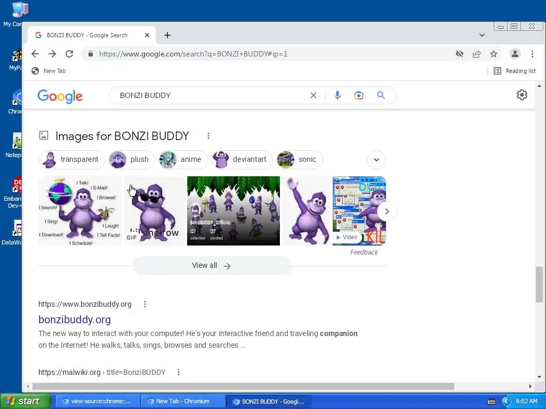Close the BONZI BUDDY Google Search tab

click(x=147, y=35)
